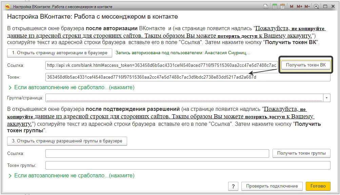Expand first 'Если автозаполнение не сработало' section
The width and height of the screenshot is (340, 195).
pos(71,87)
